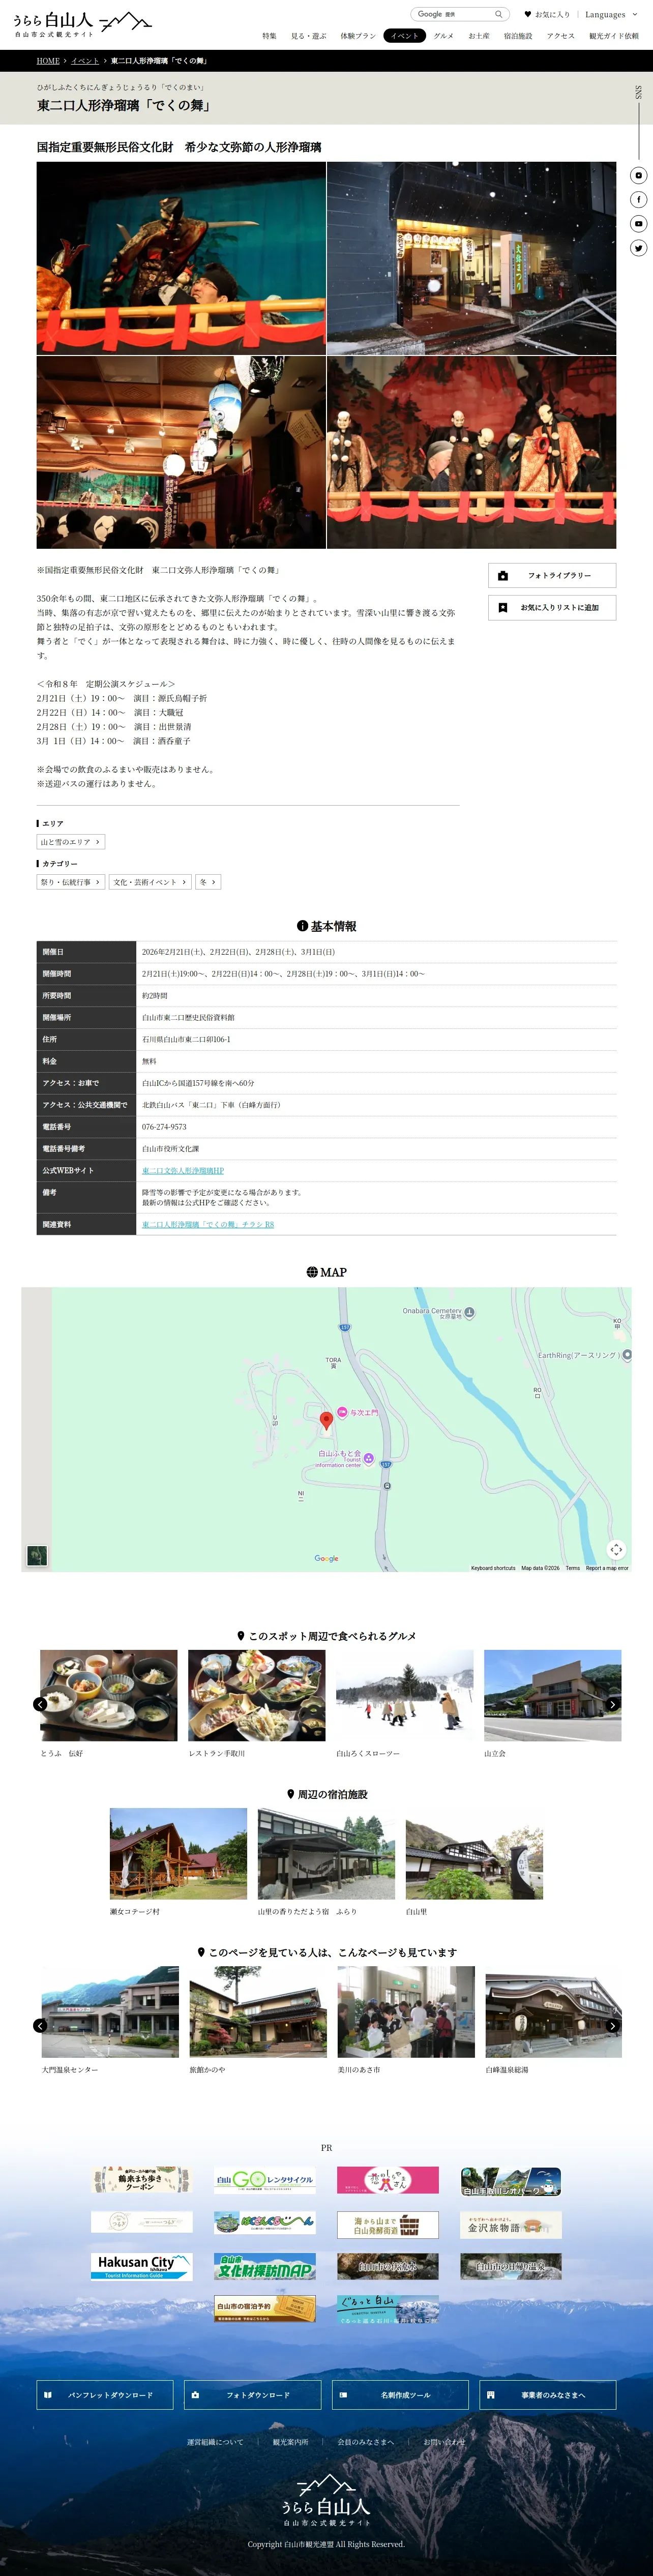Screen dimensions: 653x2576
Task: Open 白山GOレンタサイクル banner
Action: coord(265,2179)
